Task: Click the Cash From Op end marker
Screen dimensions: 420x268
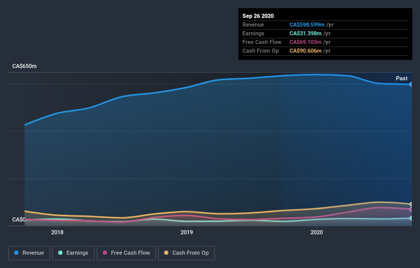Action: tap(411, 204)
